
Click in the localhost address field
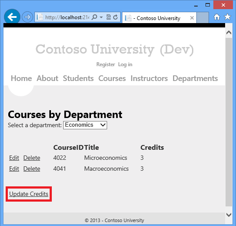(67, 17)
